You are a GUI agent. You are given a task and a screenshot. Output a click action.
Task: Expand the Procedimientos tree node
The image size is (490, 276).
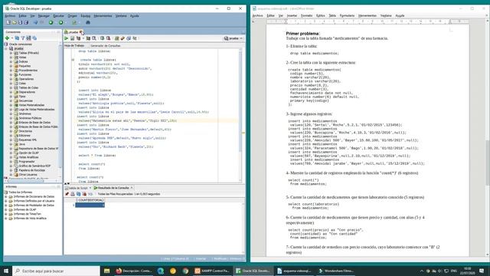click(11, 71)
